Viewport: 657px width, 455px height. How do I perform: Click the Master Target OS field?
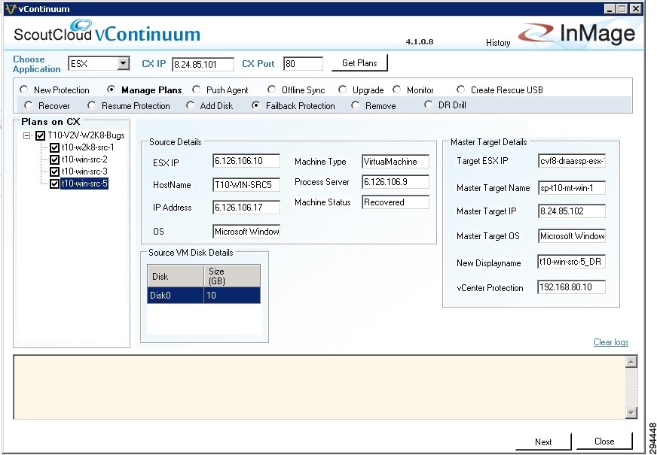tap(572, 236)
